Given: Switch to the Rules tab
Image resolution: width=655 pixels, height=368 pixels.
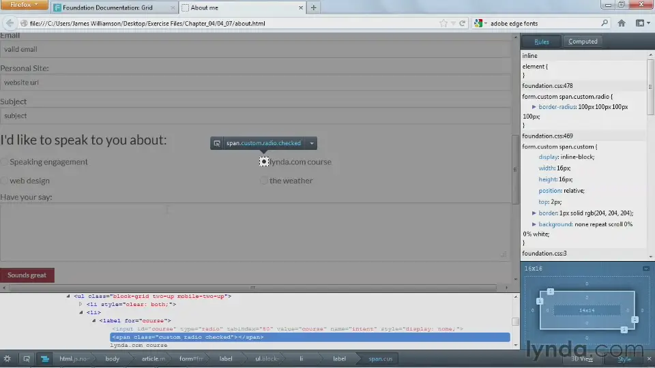Looking at the screenshot, I should 541,42.
